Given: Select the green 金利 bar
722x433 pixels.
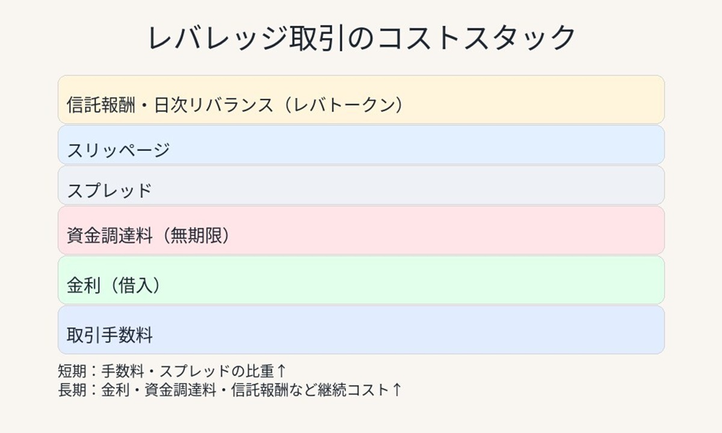Looking at the screenshot, I should [x=361, y=280].
